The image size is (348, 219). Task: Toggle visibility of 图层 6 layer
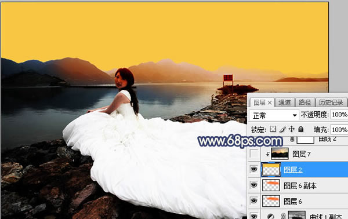tap(254, 201)
